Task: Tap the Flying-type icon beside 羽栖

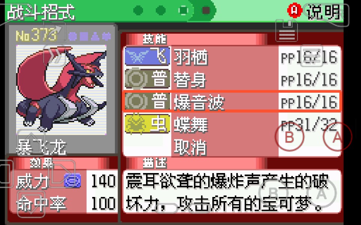Action: 147,56
